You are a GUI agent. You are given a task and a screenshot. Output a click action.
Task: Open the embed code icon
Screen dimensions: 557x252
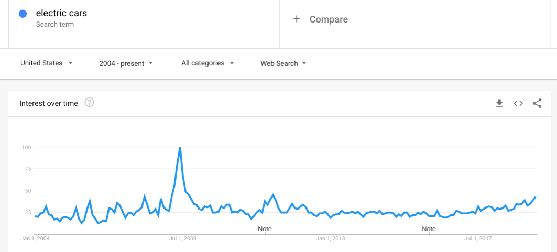coord(518,103)
